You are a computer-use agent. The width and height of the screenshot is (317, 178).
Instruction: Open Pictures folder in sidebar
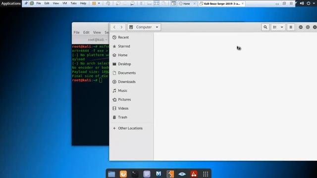coord(131,99)
